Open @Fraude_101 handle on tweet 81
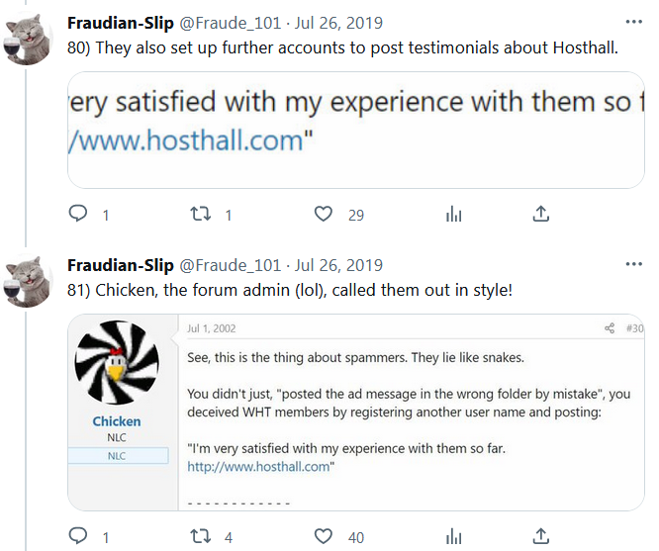 tap(230, 266)
